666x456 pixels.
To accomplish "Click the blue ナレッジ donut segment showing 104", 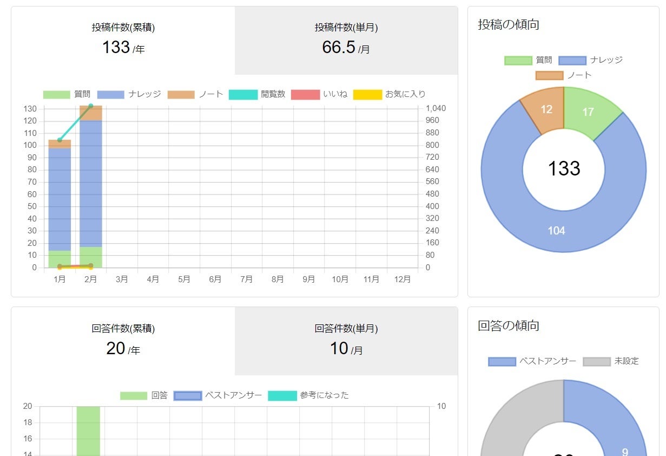I will click(x=557, y=231).
